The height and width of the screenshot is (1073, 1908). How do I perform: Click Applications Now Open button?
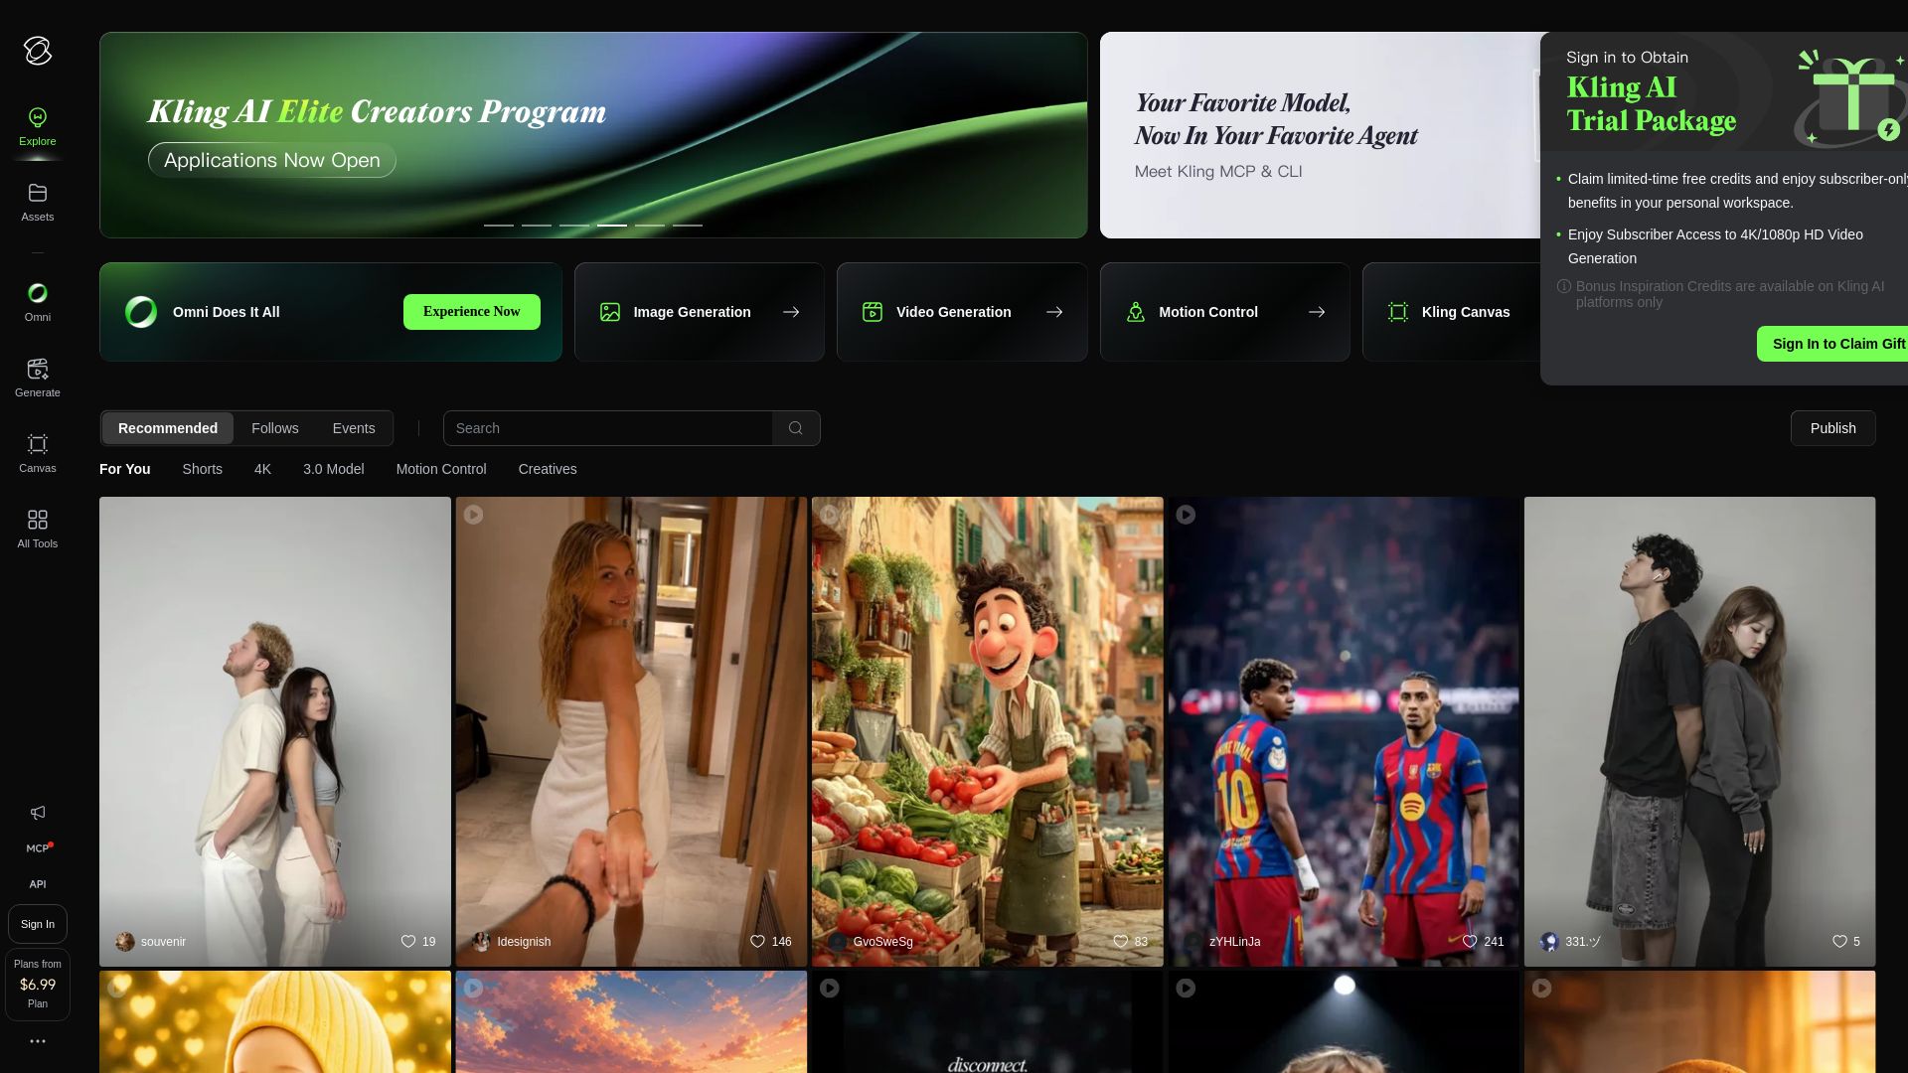click(x=272, y=160)
